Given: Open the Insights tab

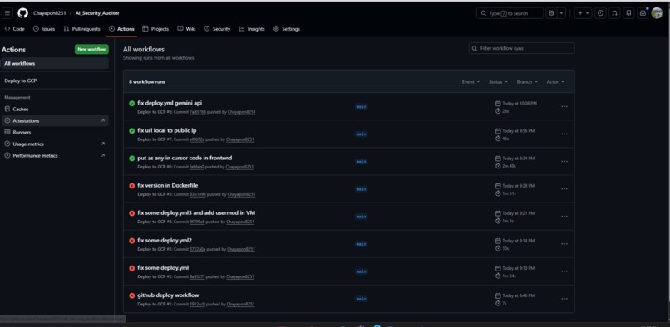Looking at the screenshot, I should 252,29.
